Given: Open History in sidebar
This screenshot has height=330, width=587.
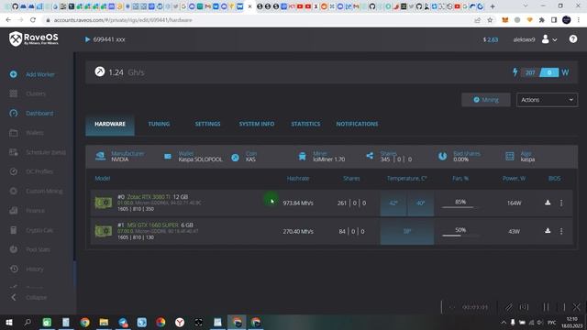Looking at the screenshot, I should [35, 269].
